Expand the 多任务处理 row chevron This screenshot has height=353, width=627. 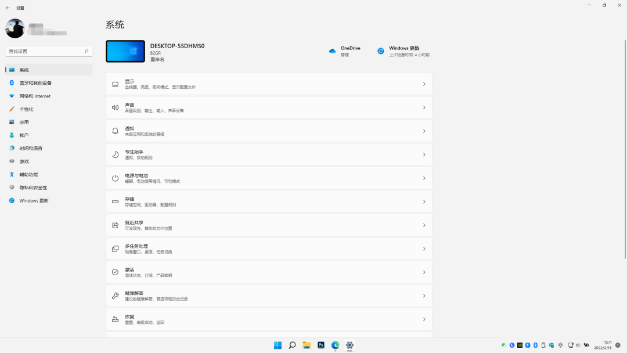(424, 248)
